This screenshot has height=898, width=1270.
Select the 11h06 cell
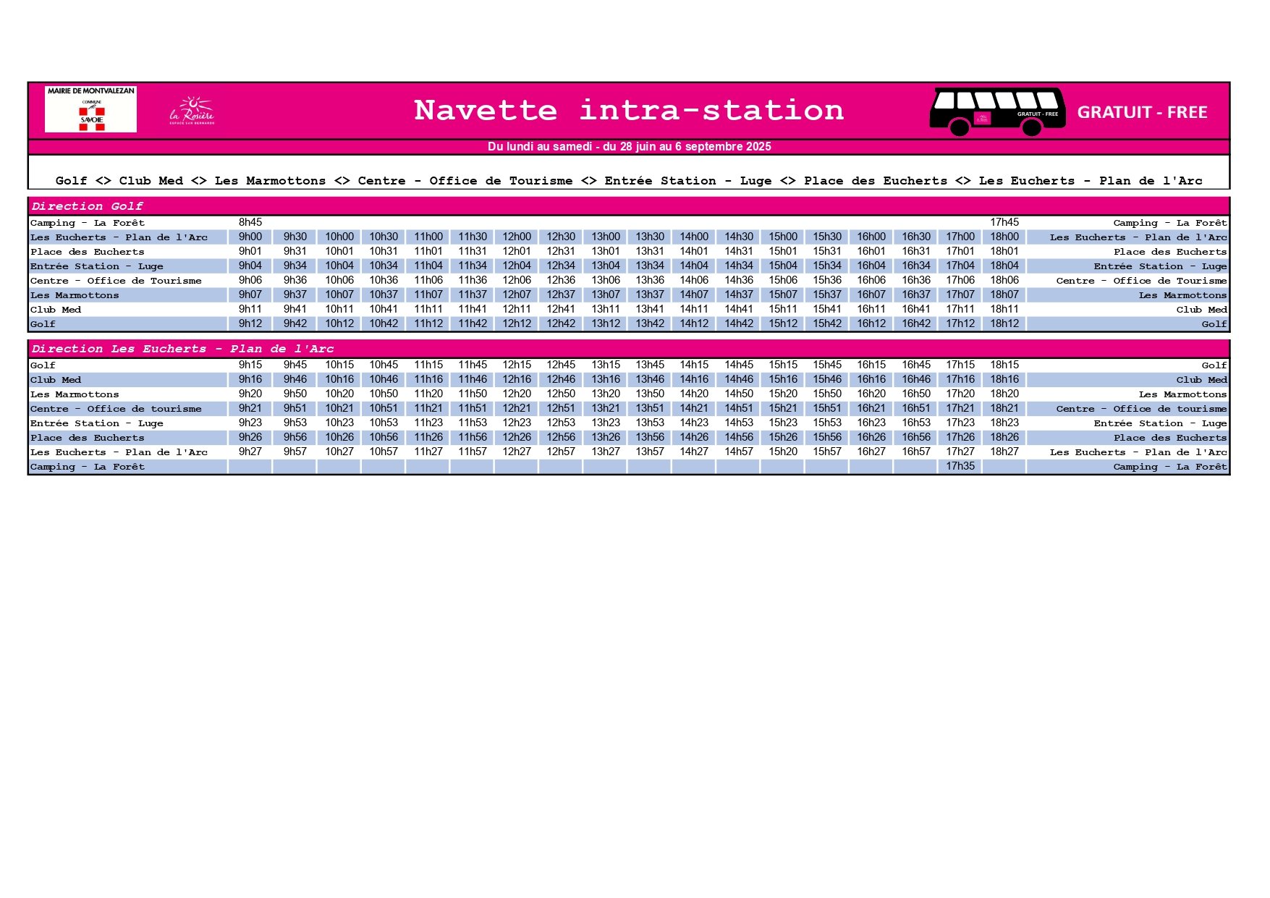click(428, 280)
